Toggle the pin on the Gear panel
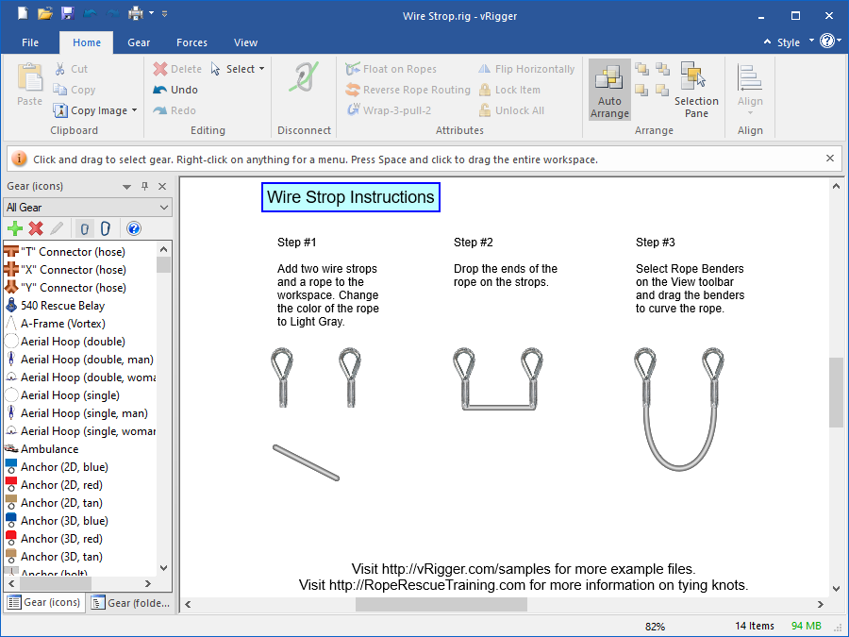 pyautogui.click(x=144, y=187)
